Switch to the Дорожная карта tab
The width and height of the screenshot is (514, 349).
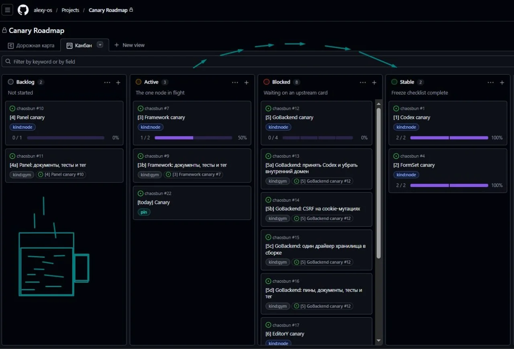tap(31, 45)
